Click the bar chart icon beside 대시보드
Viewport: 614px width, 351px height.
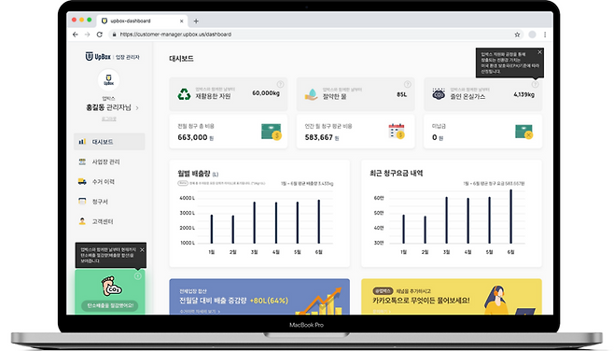click(x=82, y=141)
